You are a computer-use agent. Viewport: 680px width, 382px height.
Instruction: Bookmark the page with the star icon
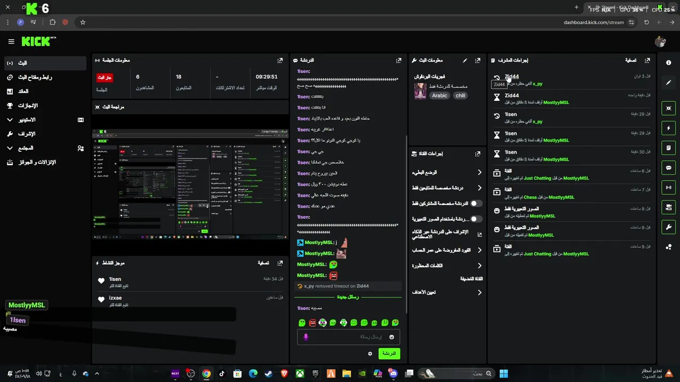pos(83,22)
